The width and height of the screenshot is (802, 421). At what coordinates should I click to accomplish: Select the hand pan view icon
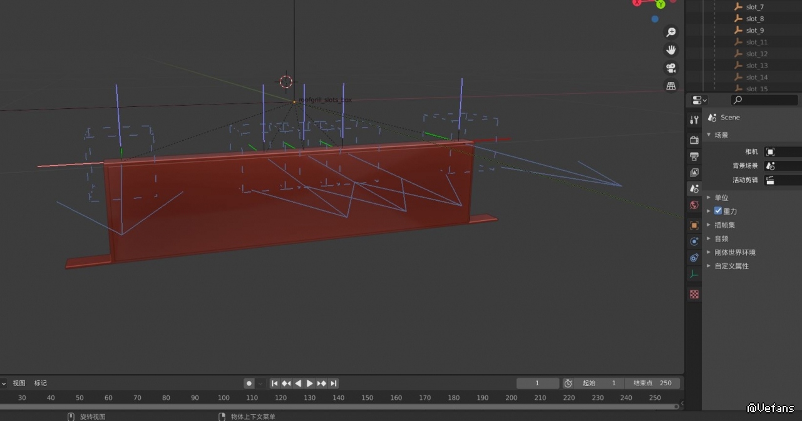pyautogui.click(x=671, y=50)
